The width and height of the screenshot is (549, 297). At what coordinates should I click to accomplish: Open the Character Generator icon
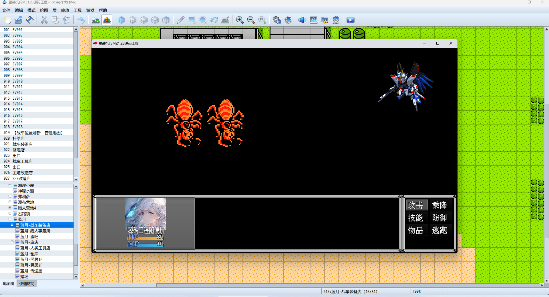[336, 20]
